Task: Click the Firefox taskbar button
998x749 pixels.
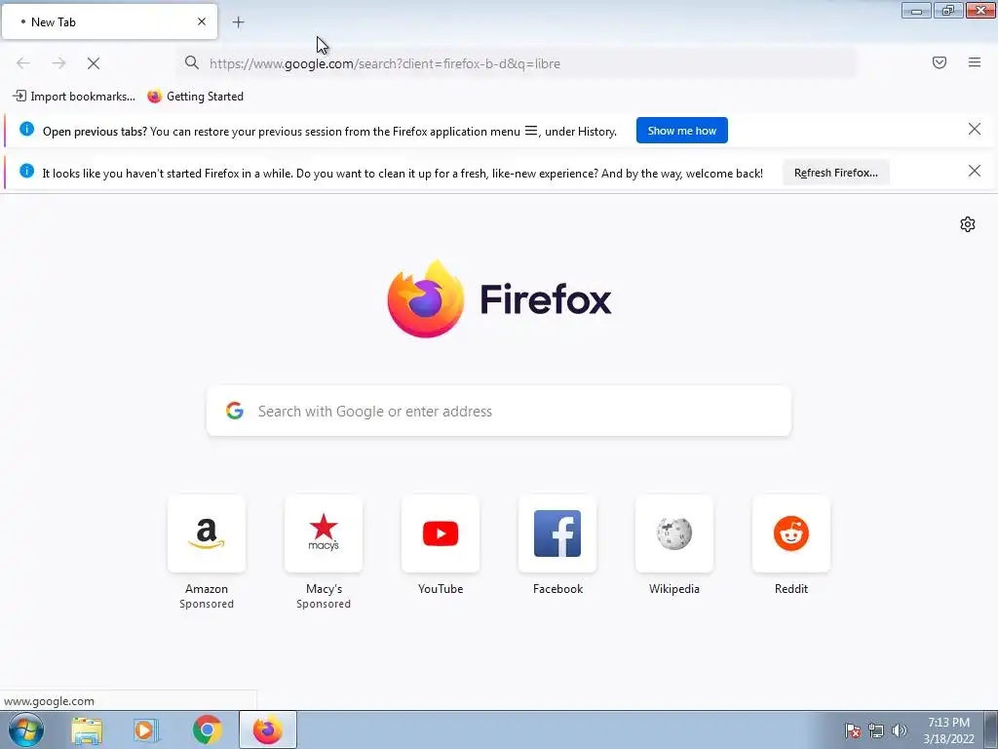Action: 267,729
